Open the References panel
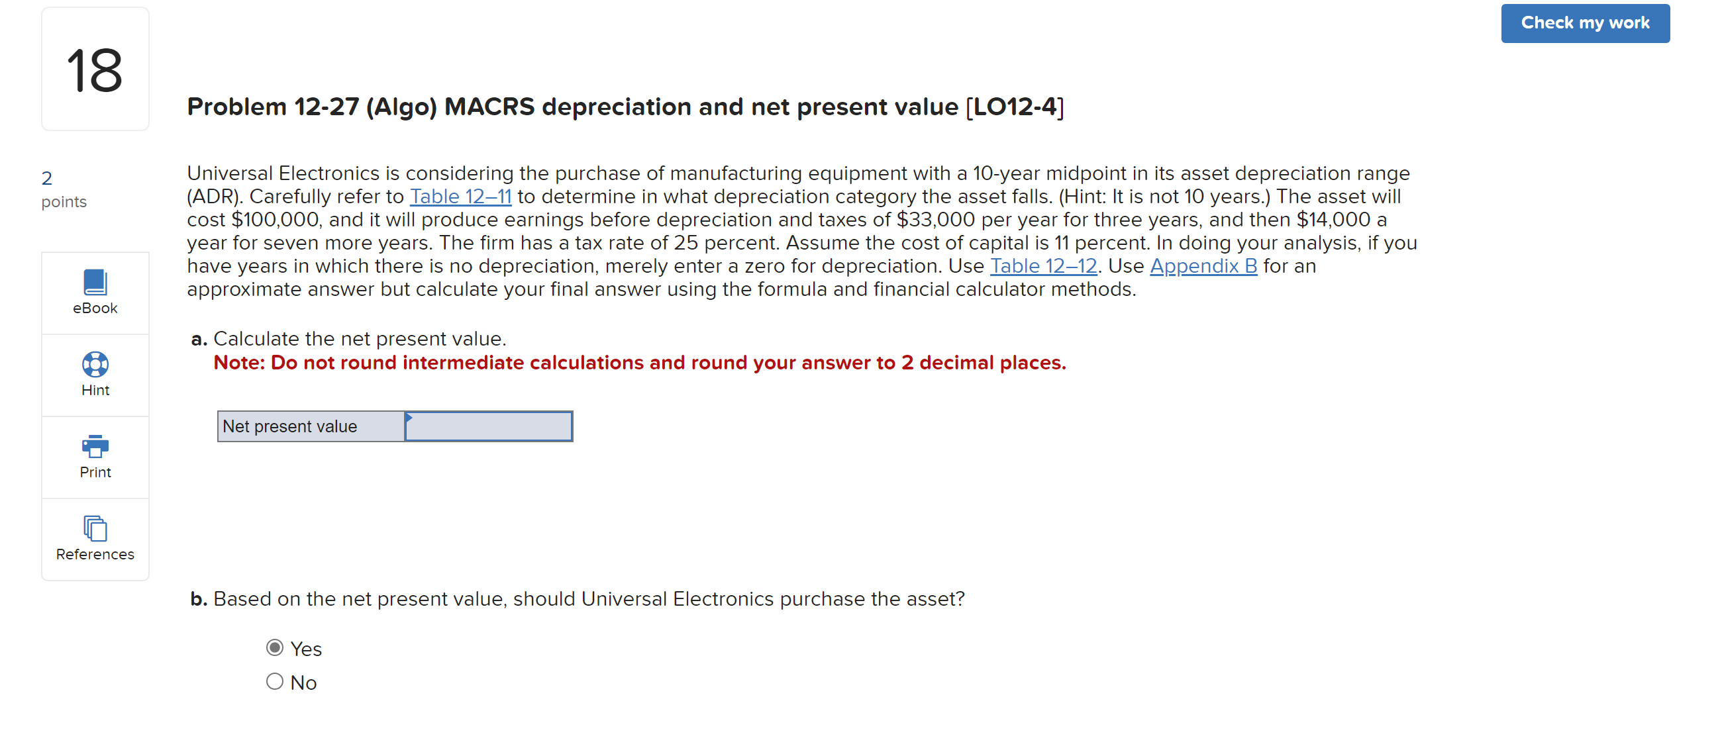 [94, 539]
